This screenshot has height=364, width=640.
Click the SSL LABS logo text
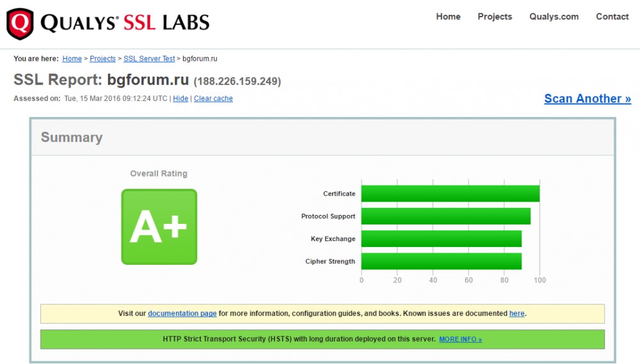166,24
